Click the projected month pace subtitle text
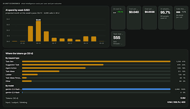Image resolution: width=190 pixels, height=109 pixels. pyautogui.click(x=32, y=13)
